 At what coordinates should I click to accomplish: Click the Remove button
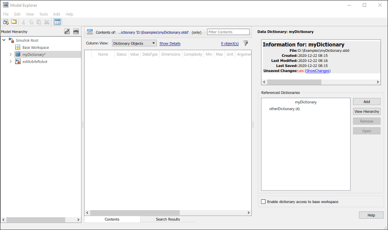(367, 121)
